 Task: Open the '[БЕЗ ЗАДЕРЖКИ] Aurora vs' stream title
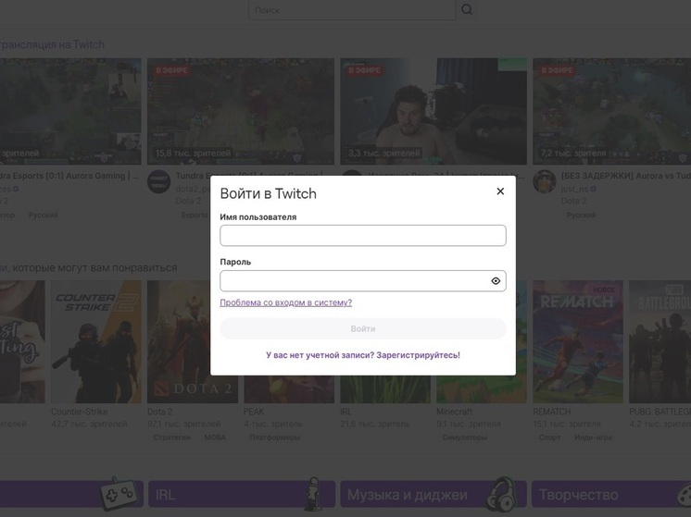626,176
